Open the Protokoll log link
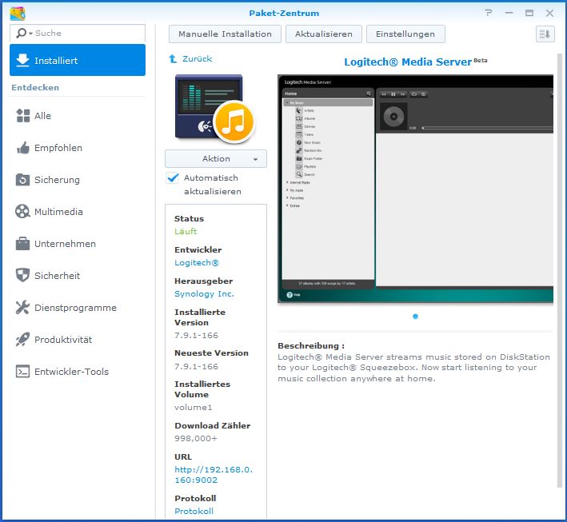 click(194, 511)
